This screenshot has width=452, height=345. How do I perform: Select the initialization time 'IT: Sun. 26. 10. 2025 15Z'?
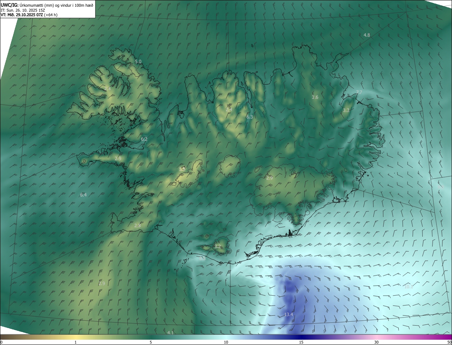[23, 10]
